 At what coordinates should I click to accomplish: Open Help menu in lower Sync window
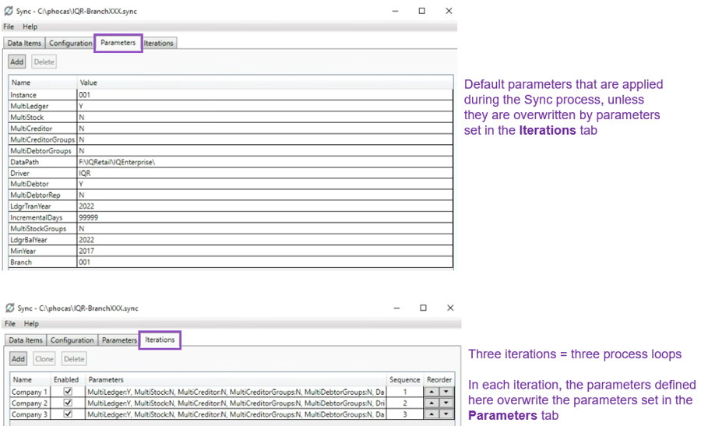(31, 323)
